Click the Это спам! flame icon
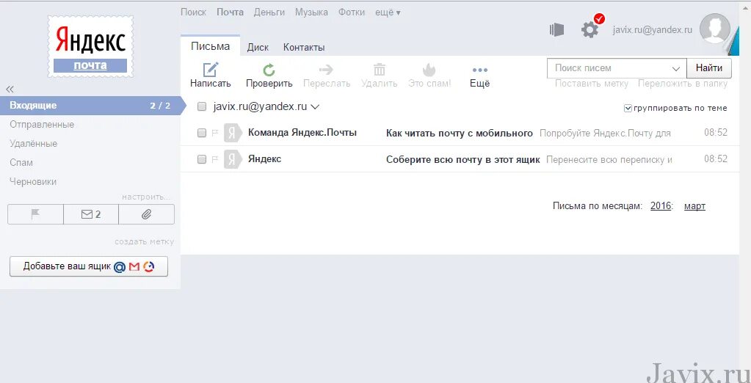 point(429,70)
